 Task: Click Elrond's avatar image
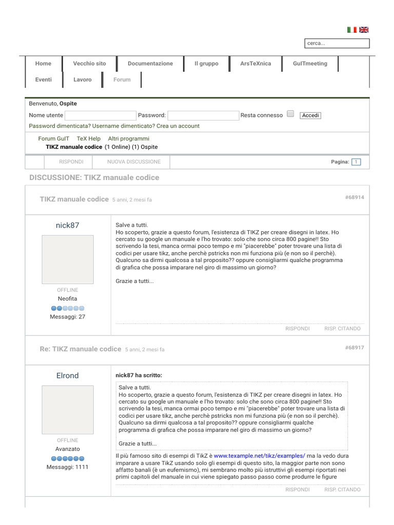tap(68, 410)
